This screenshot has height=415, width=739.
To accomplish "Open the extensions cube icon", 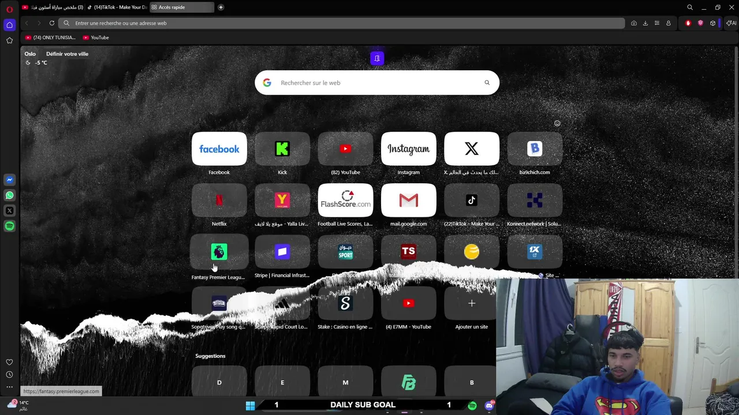I will pos(713,23).
